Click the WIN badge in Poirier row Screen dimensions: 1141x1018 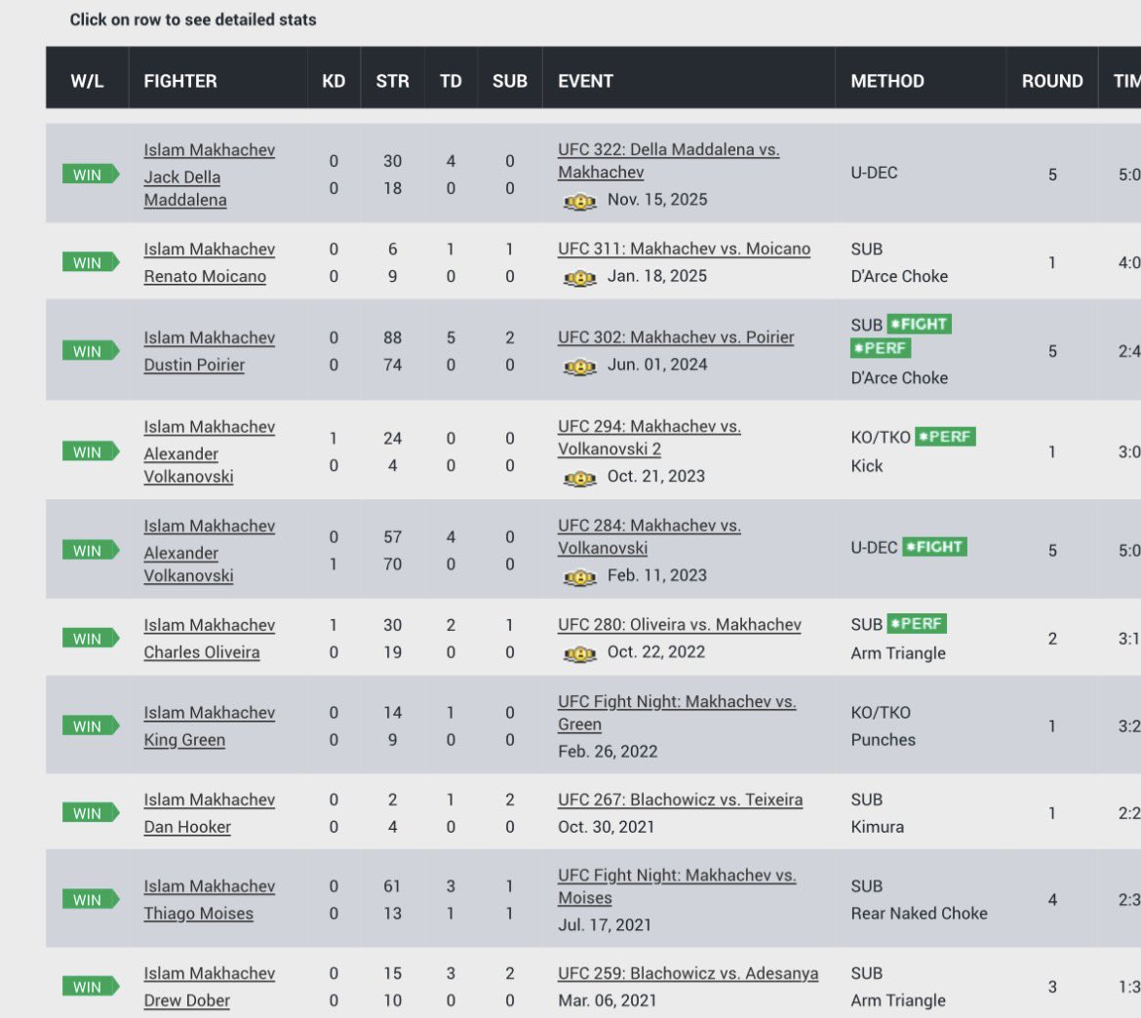coord(91,351)
